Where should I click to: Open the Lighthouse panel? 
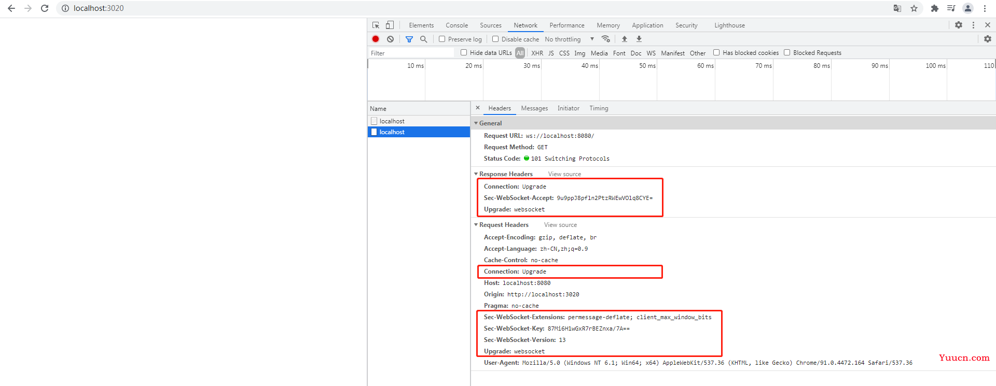click(729, 25)
